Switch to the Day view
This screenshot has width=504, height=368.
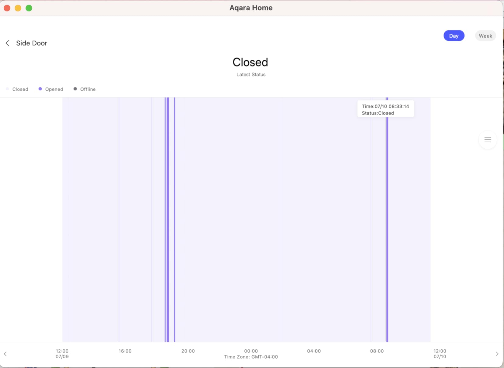coord(454,36)
